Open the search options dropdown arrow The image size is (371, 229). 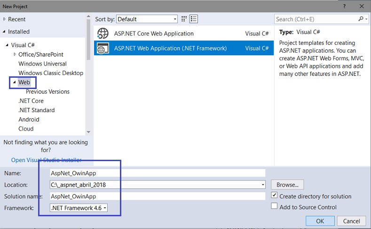(x=366, y=19)
